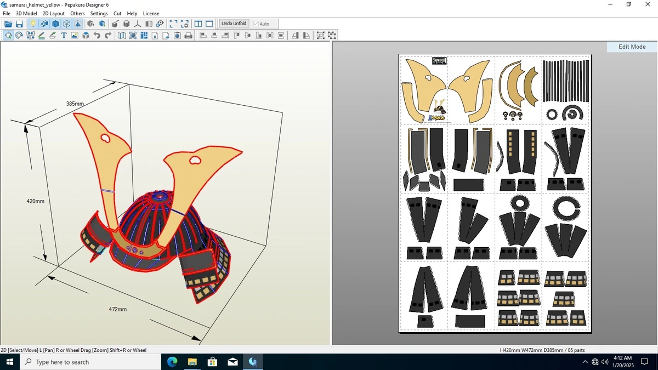Click the printer icon in toolbar
Viewport: 658px width, 370px height.
189,36
